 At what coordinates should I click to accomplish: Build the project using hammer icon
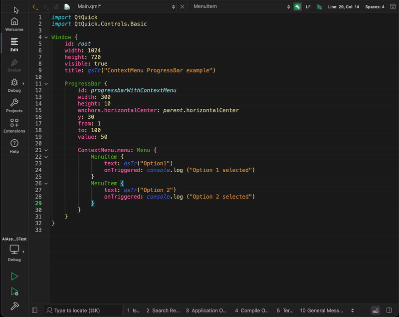pos(14,306)
